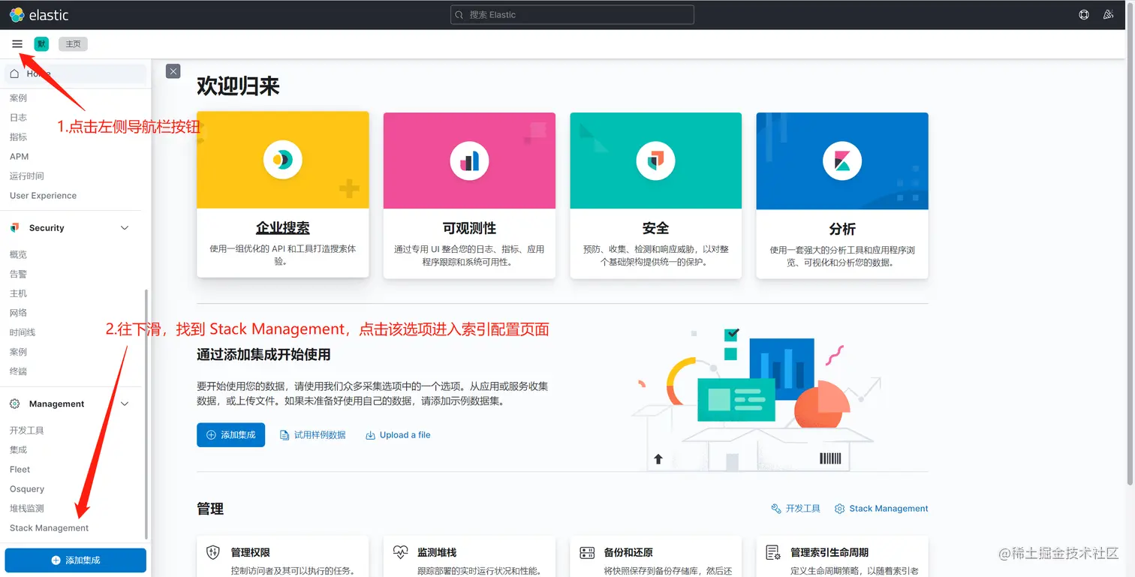The image size is (1135, 577).
Task: Open the help menu icon
Action: point(1084,15)
